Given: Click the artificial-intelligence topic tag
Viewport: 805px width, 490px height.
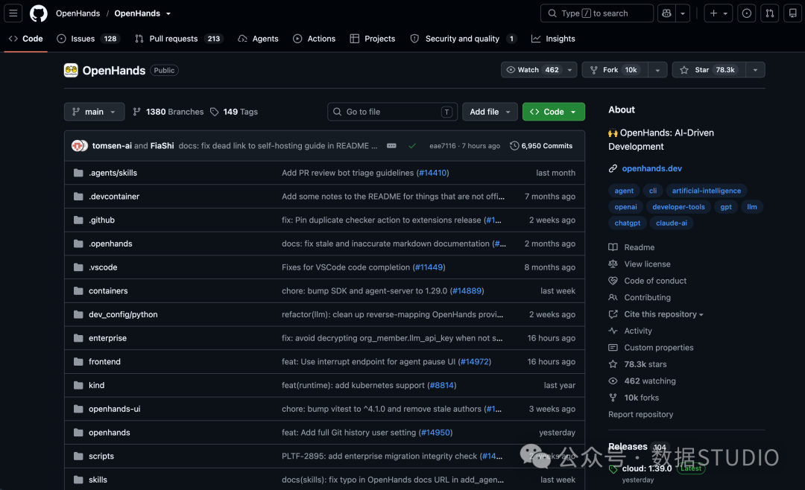Looking at the screenshot, I should [x=707, y=191].
